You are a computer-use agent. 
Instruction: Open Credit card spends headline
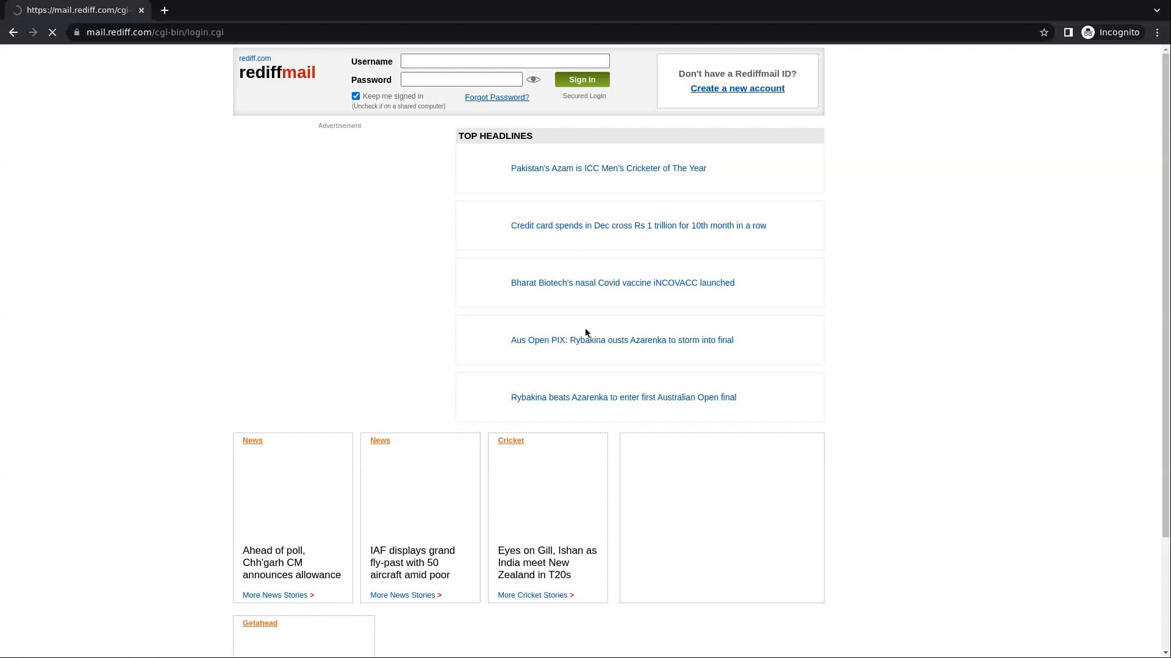639,225
